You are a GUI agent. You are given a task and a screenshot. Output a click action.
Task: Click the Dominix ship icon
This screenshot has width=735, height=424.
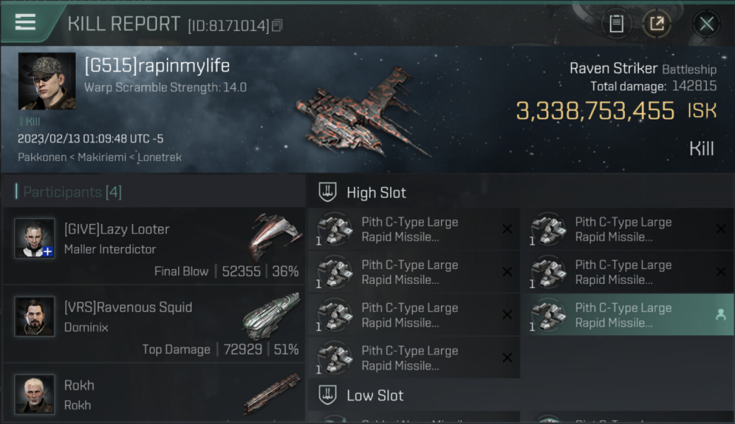(271, 314)
